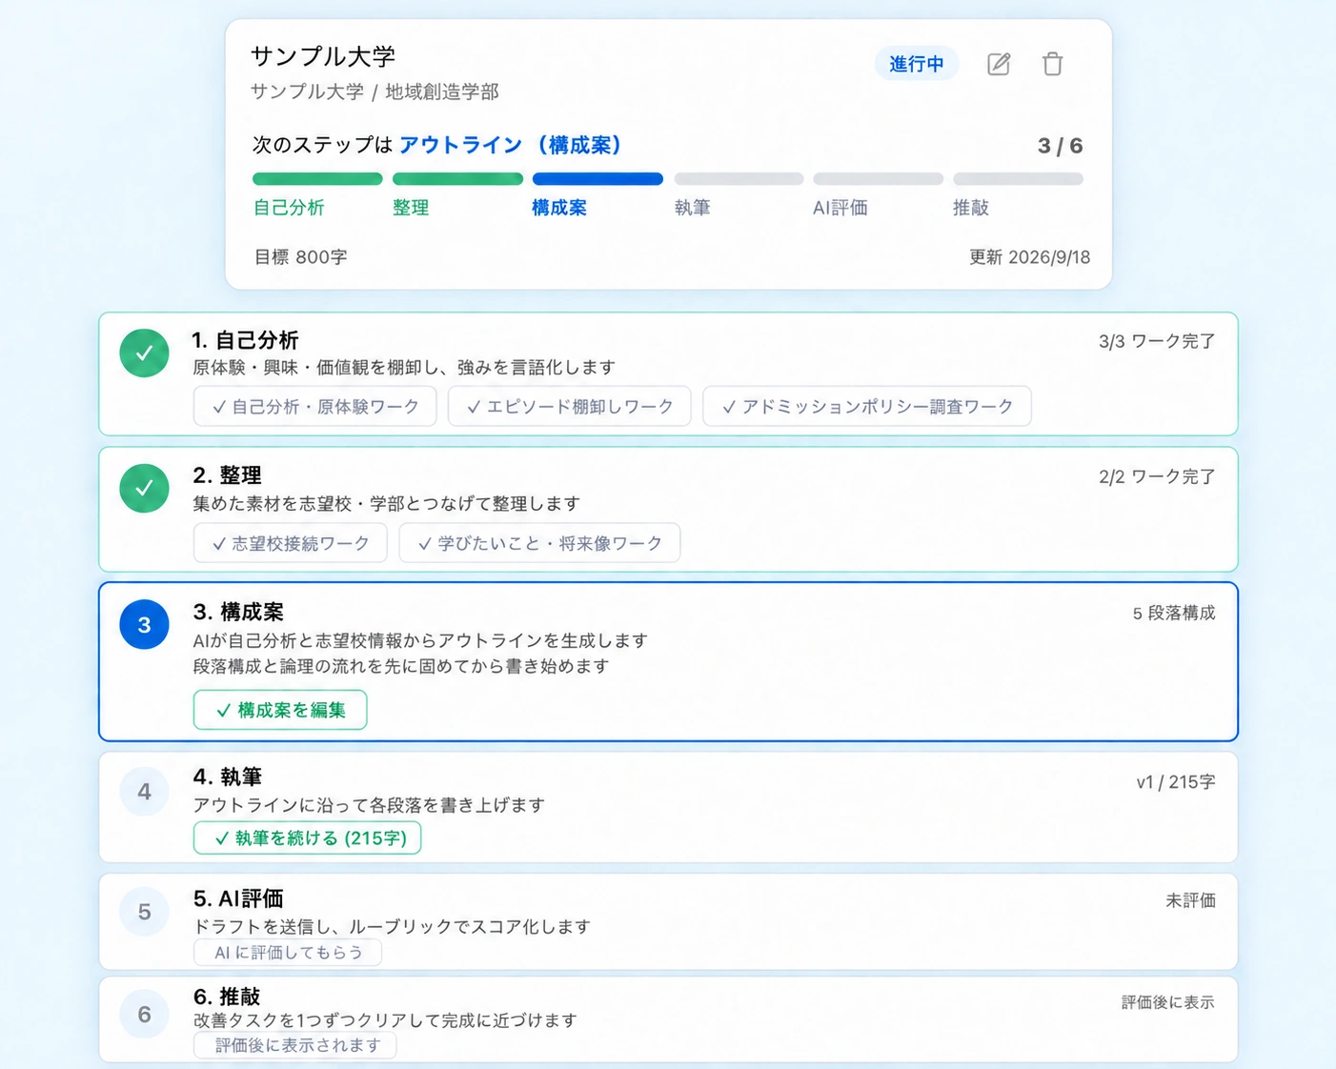Click the pencil edit icon

tap(998, 64)
